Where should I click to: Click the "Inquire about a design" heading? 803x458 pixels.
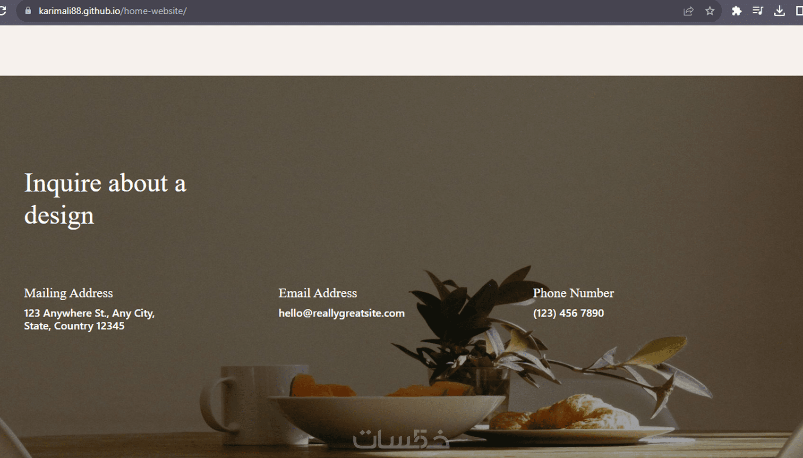click(105, 199)
